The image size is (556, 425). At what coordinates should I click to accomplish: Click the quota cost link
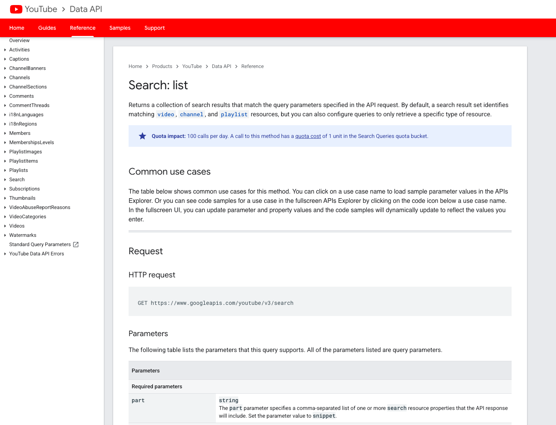tap(308, 136)
